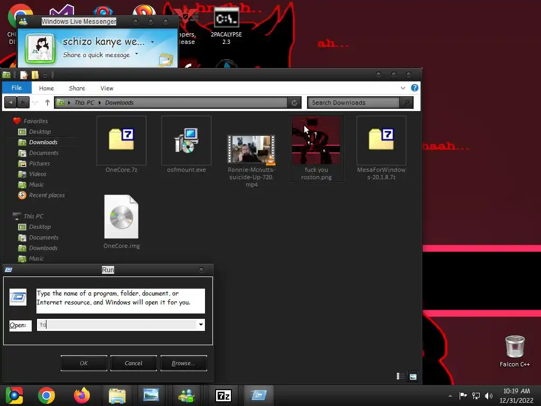Open Desktop under Favorites
This screenshot has width=541, height=406.
pyautogui.click(x=40, y=132)
